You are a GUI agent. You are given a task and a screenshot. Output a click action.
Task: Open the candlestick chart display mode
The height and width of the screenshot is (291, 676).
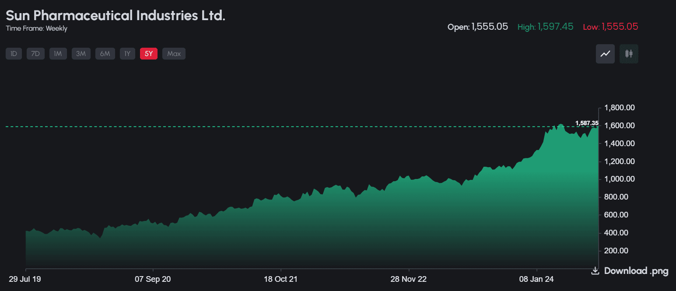(629, 53)
